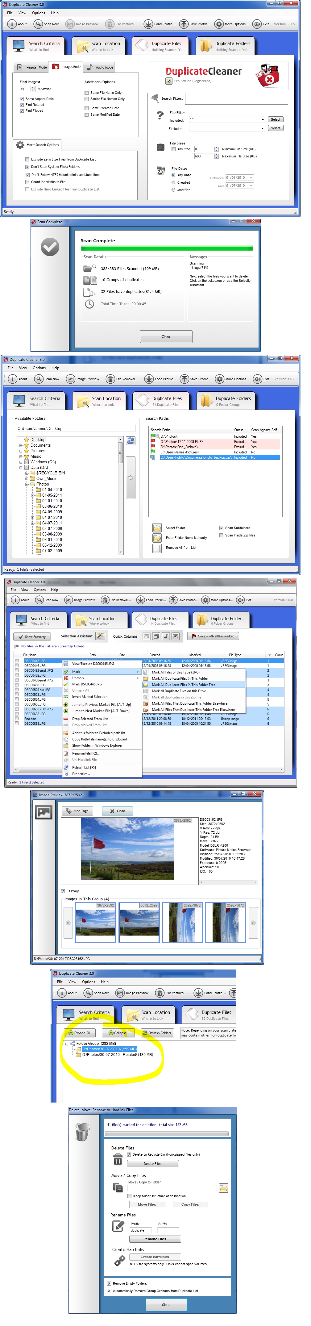Click the Scan Complete green progress bar
311x1326 pixels.
167,248
